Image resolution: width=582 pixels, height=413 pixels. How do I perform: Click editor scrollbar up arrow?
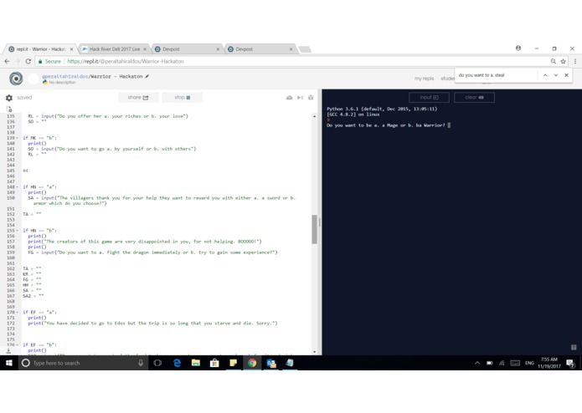(x=314, y=116)
